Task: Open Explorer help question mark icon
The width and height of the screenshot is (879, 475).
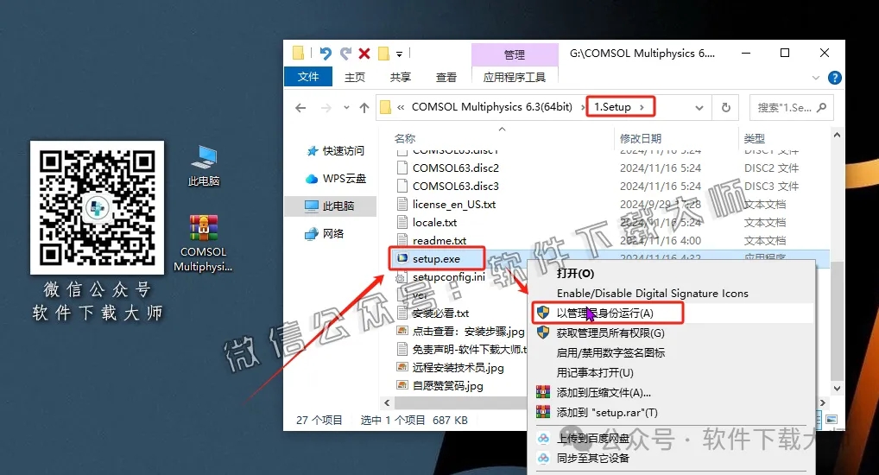Action: tap(835, 78)
